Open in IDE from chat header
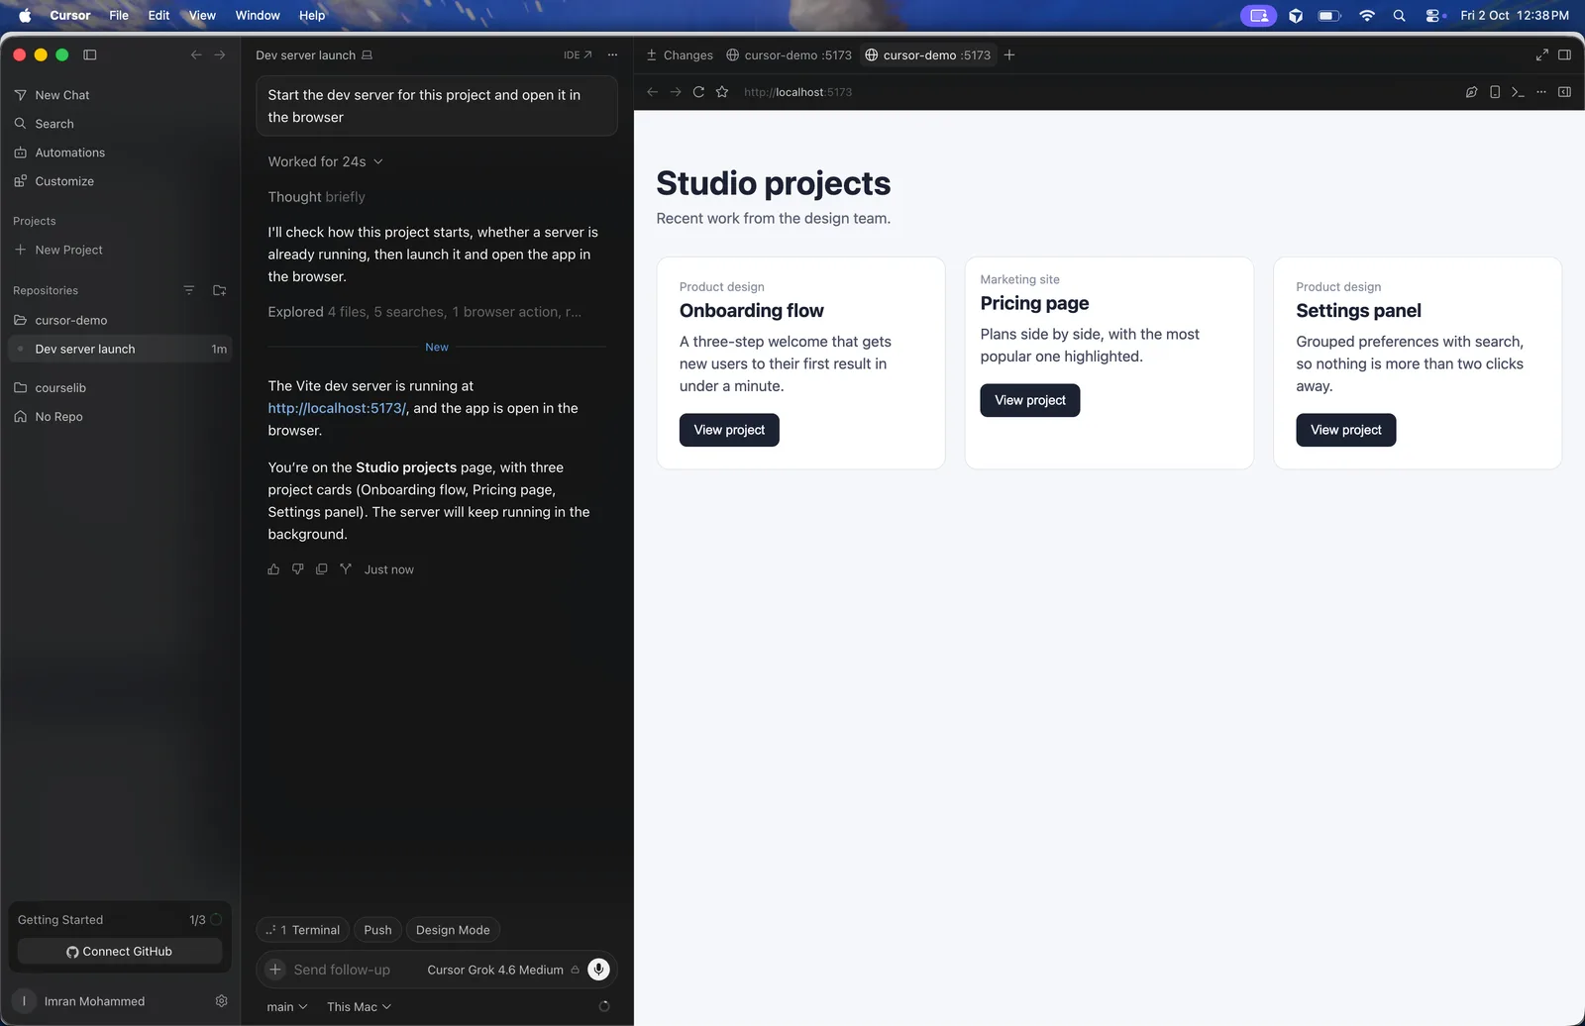 pyautogui.click(x=578, y=55)
